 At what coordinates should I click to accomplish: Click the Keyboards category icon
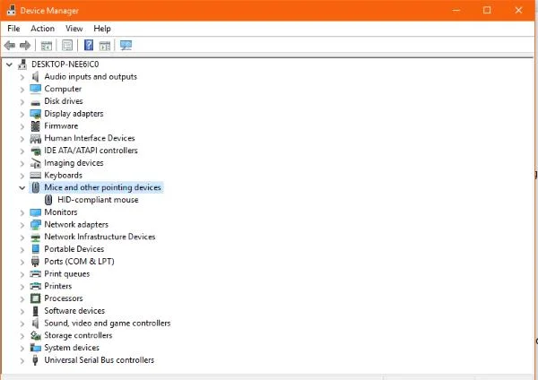(35, 176)
